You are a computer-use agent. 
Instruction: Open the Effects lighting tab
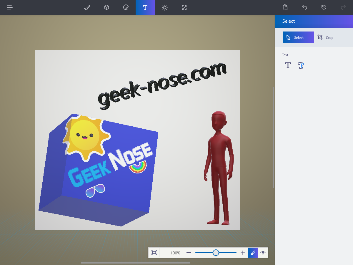pos(165,7)
